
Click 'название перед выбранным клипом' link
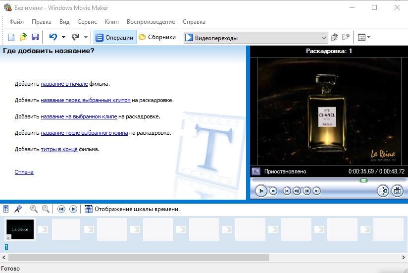tap(86, 100)
